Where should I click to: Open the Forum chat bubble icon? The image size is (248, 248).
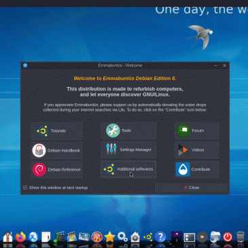coord(183,130)
